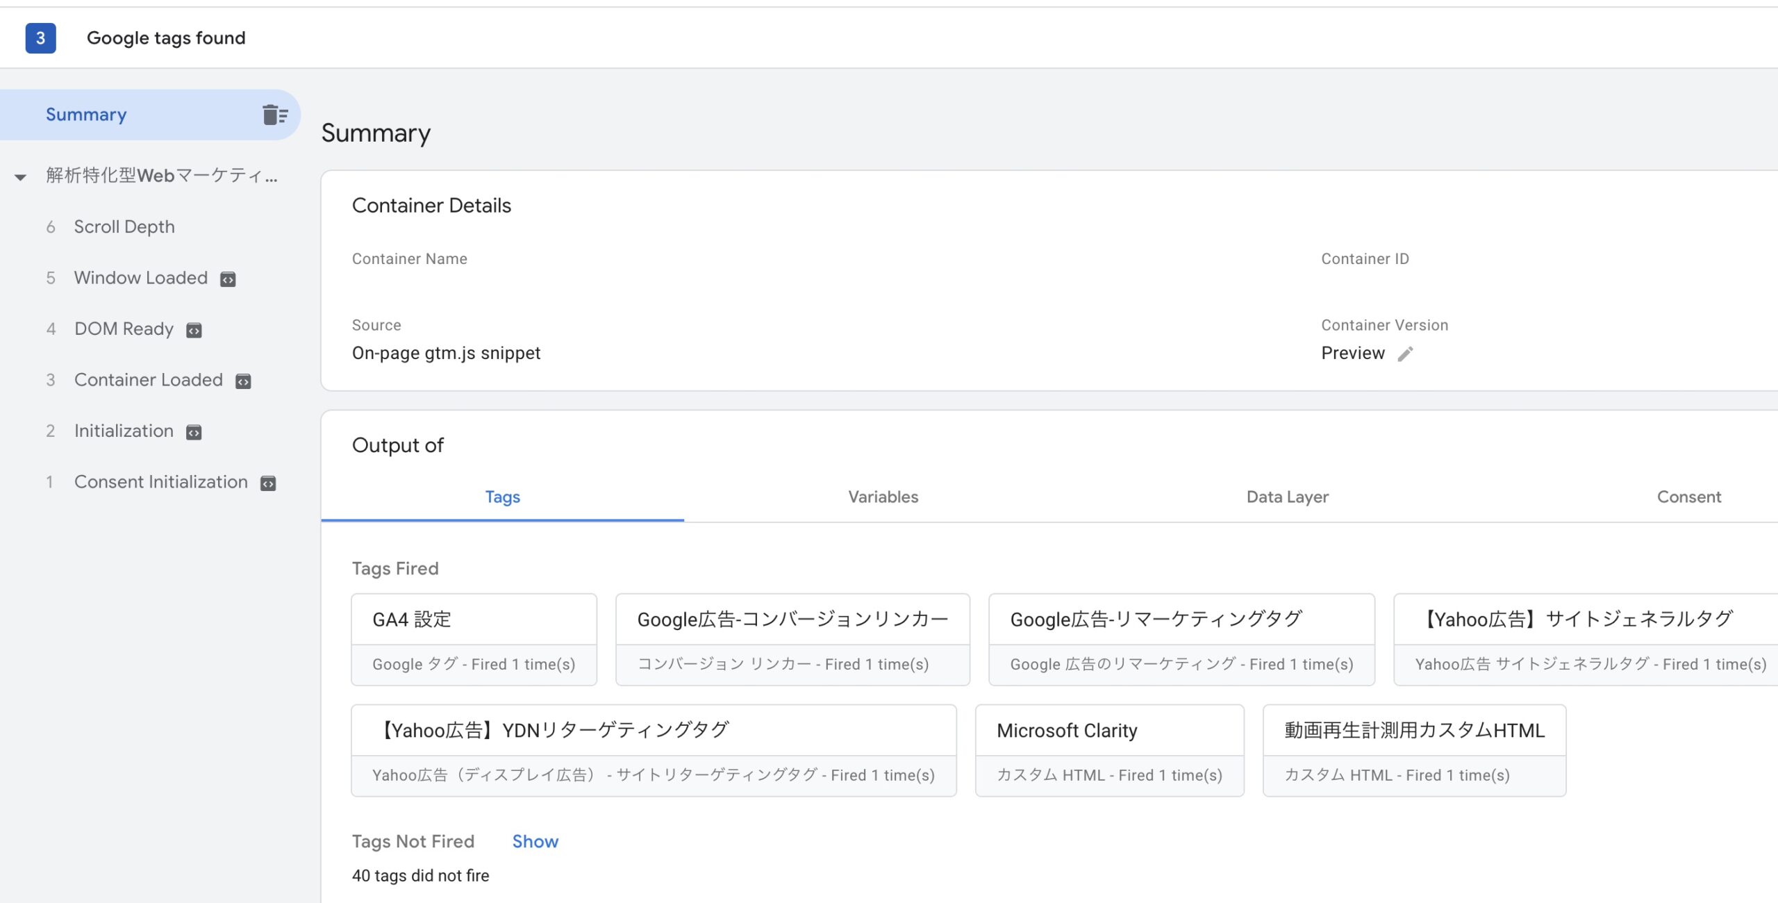Open the 【Yahoo広告】YDNリターゲティングタグ tag card

pos(654,751)
